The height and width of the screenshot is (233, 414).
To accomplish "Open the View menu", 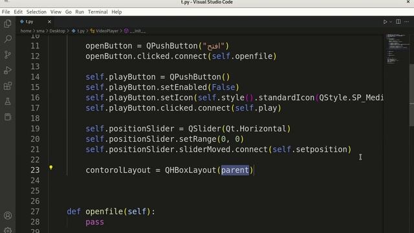I will 56,12.
